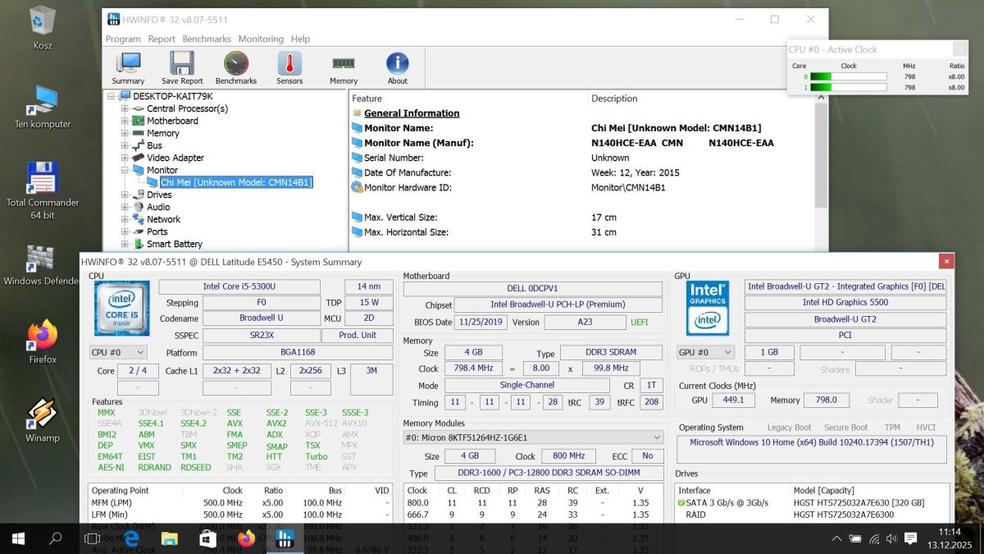Close the System Summary window
This screenshot has width=984, height=554.
pyautogui.click(x=947, y=262)
